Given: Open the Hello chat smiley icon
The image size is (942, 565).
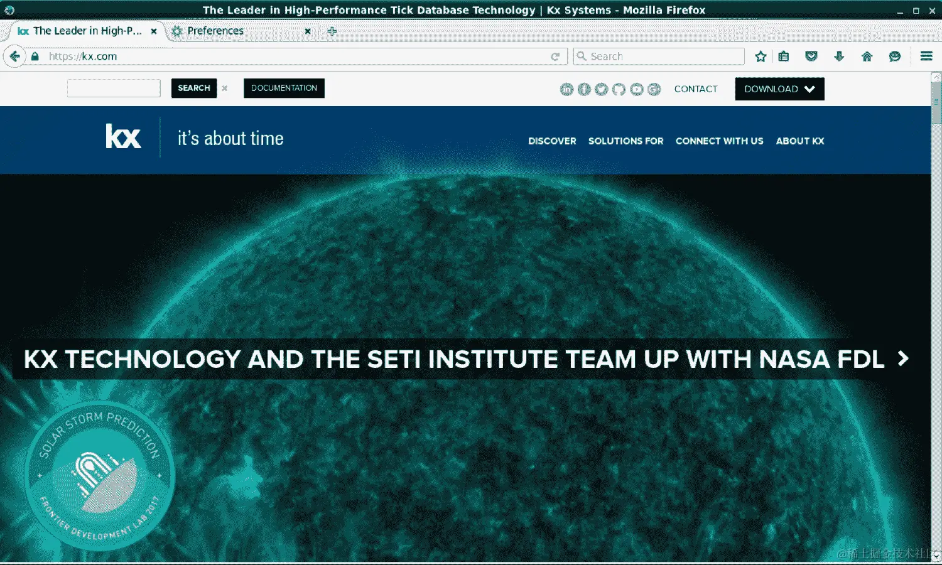Looking at the screenshot, I should tap(895, 56).
